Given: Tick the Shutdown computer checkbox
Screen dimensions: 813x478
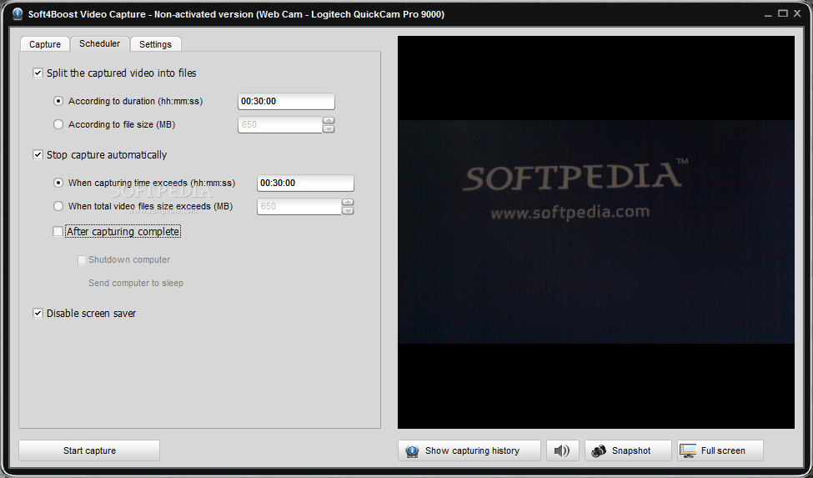Looking at the screenshot, I should 82,259.
